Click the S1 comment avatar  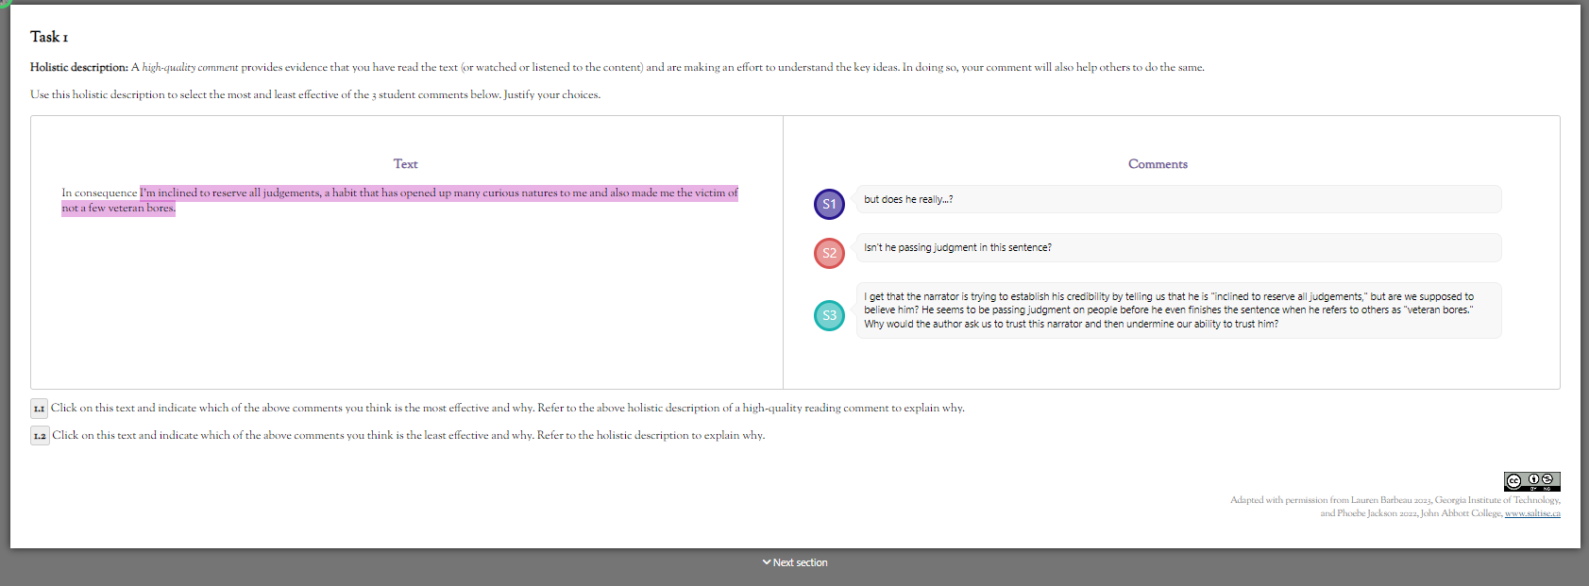829,204
